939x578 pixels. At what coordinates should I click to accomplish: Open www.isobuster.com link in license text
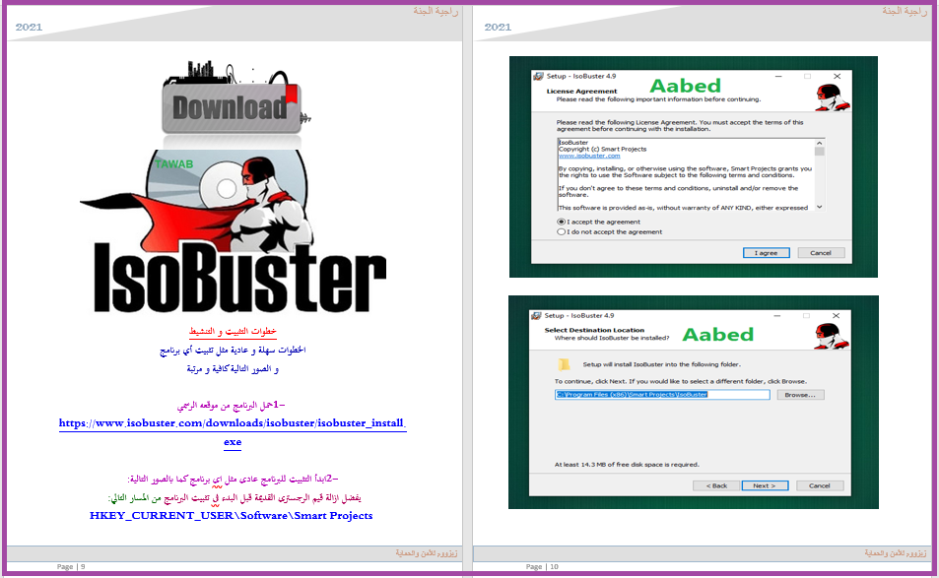click(589, 156)
